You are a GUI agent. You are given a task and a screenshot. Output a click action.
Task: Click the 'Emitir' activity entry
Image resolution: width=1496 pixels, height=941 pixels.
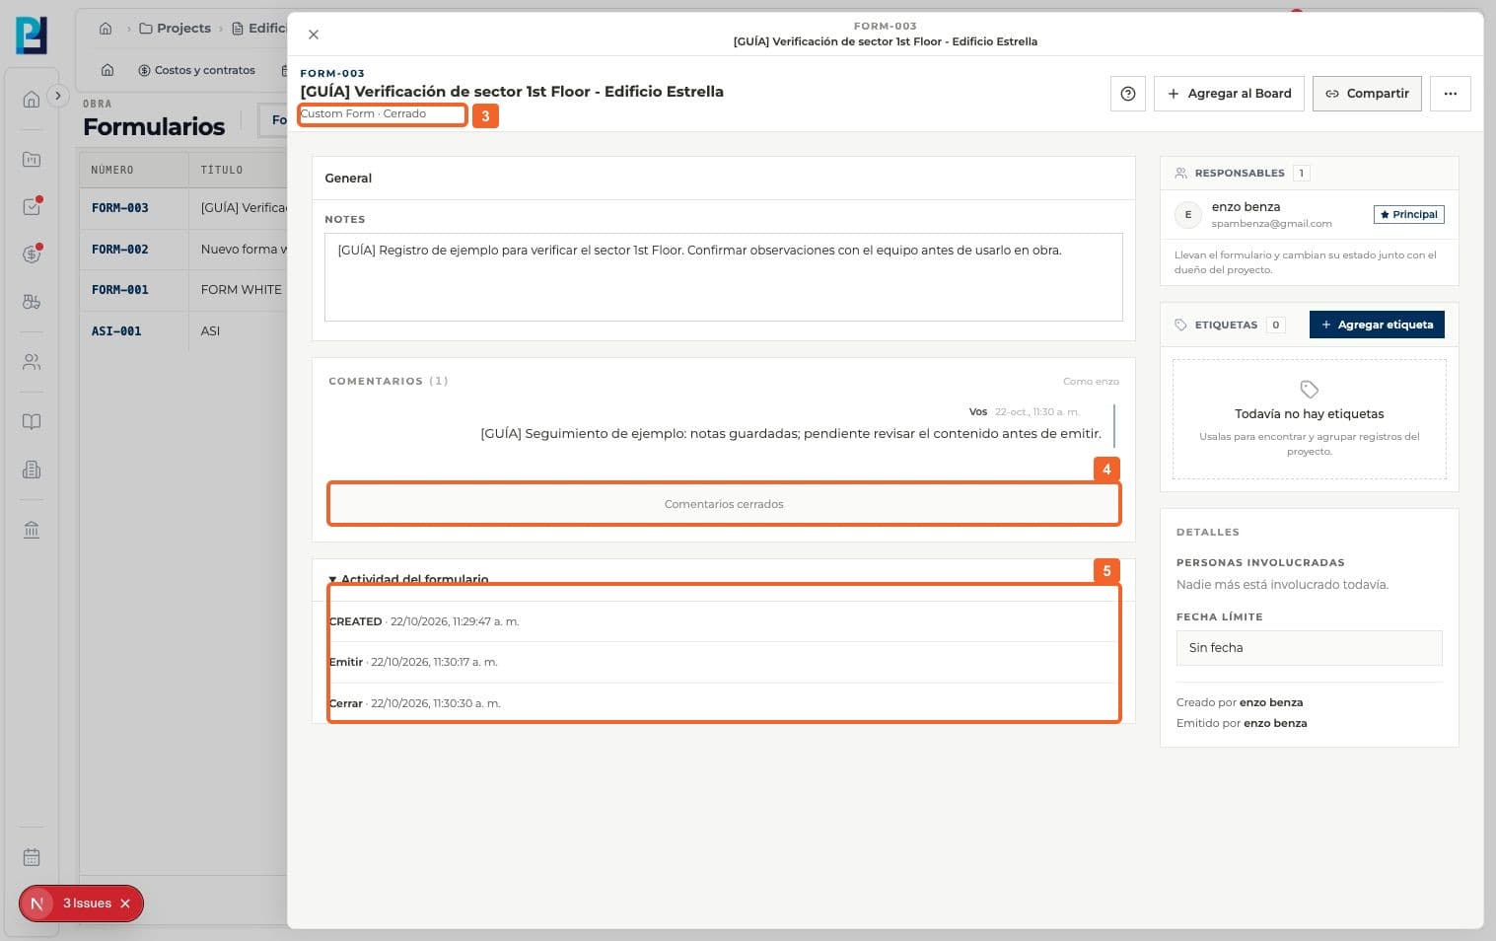[x=724, y=662]
